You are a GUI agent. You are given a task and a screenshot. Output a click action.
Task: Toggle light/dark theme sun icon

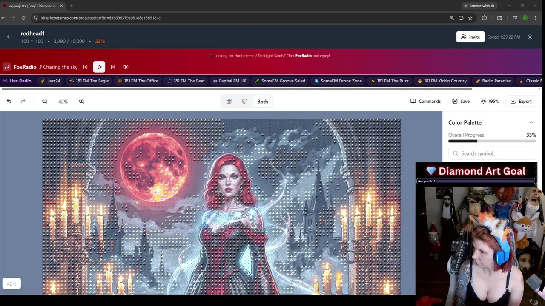click(530, 37)
